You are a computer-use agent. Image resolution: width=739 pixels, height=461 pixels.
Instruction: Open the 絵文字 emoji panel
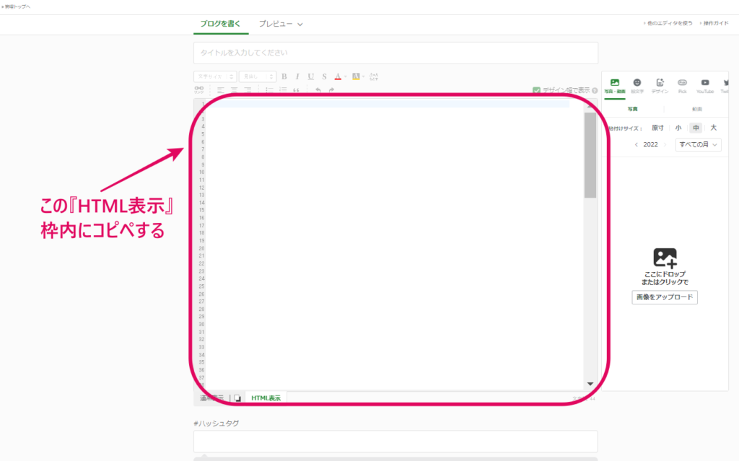coord(637,86)
